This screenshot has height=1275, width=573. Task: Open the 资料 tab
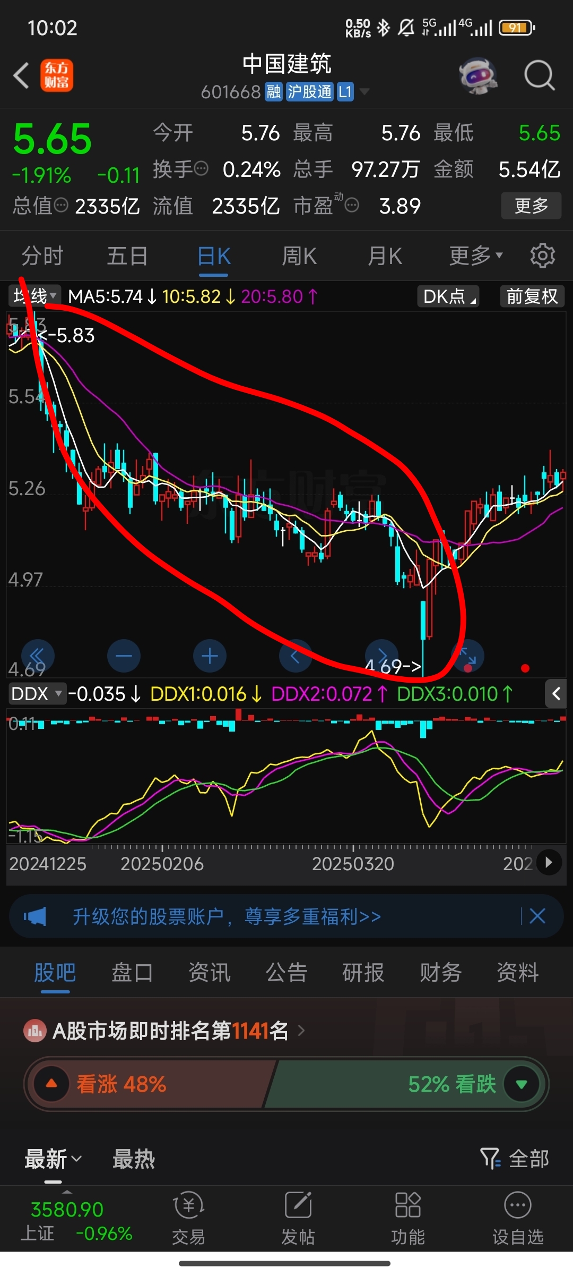518,973
